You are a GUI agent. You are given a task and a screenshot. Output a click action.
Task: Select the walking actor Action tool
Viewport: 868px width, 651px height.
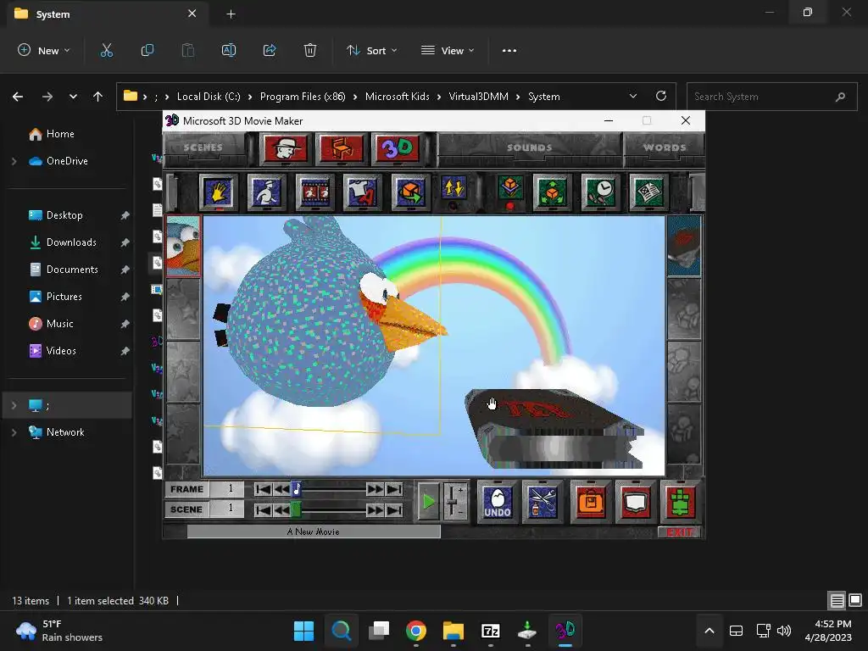click(267, 192)
